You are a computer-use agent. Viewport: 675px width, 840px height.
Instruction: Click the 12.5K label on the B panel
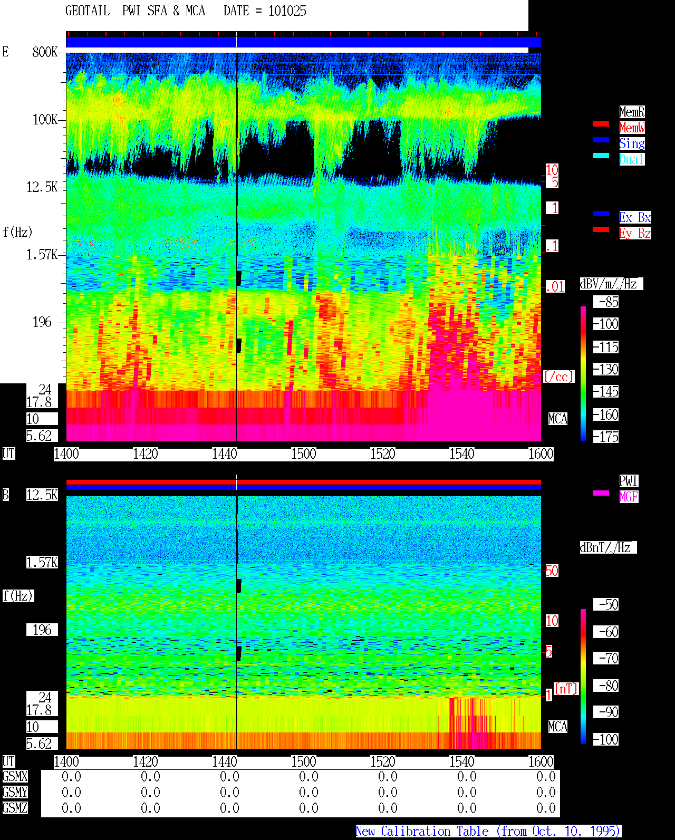tap(42, 495)
